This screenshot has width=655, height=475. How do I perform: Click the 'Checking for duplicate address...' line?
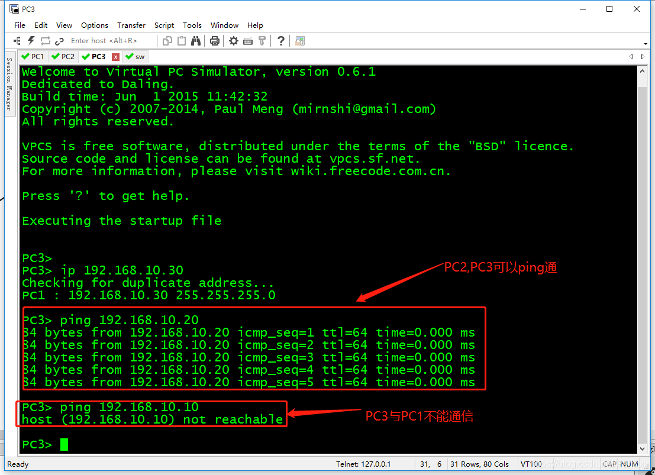pos(148,283)
